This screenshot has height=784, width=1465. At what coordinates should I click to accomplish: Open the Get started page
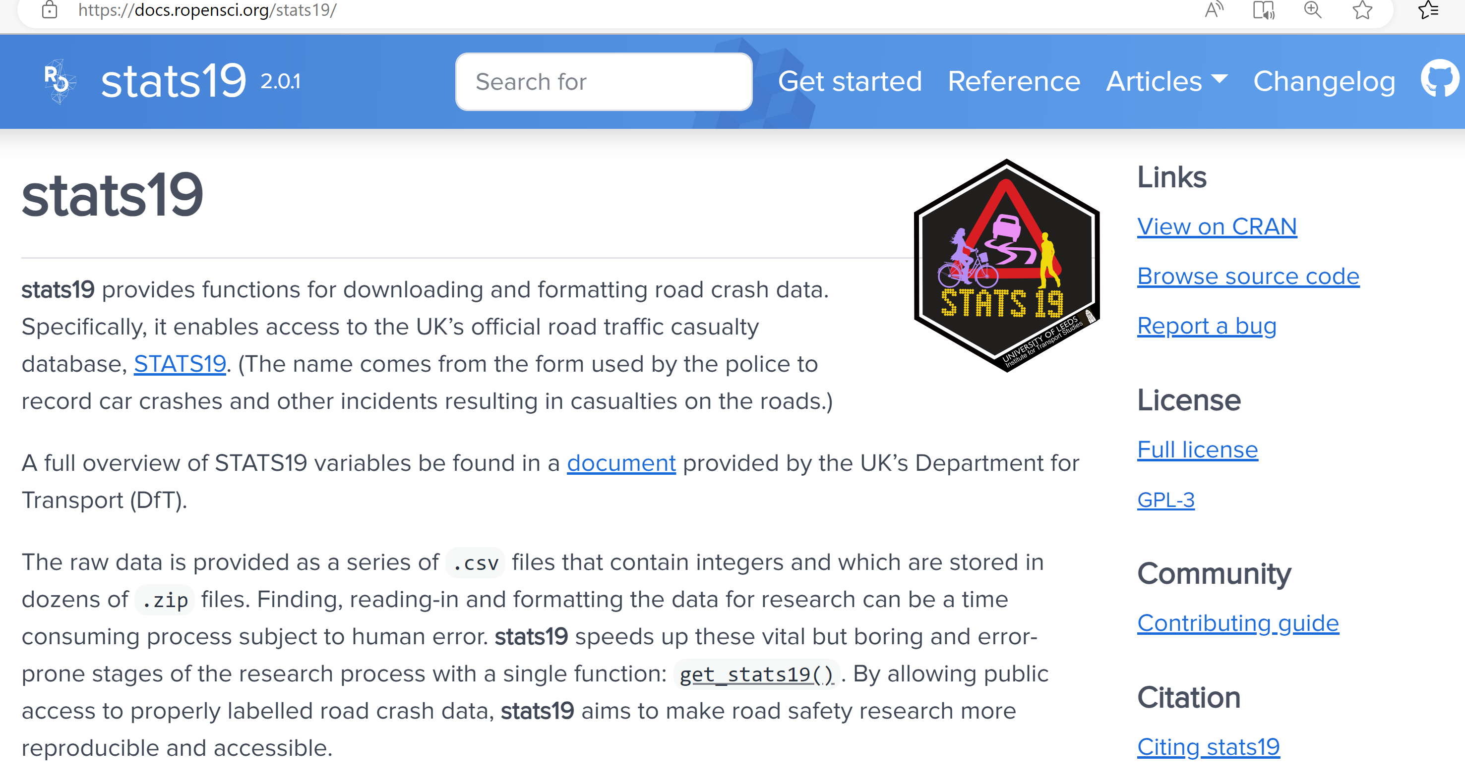pyautogui.click(x=850, y=81)
